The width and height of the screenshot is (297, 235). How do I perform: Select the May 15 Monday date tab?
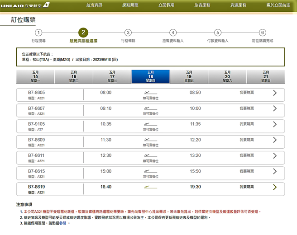pos(35,76)
